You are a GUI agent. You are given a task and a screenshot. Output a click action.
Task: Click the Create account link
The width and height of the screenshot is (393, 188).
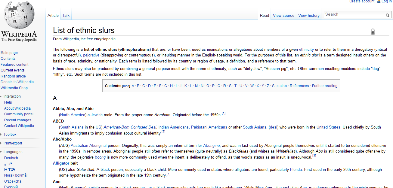click(362, 2)
